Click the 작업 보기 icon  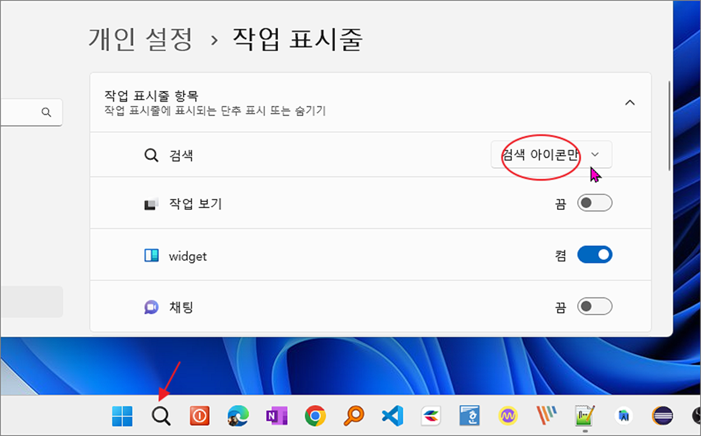point(151,204)
